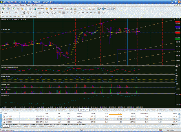This screenshot has width=181, height=132.
Task: Open the Profiles icon
Action: (x=8, y=9)
